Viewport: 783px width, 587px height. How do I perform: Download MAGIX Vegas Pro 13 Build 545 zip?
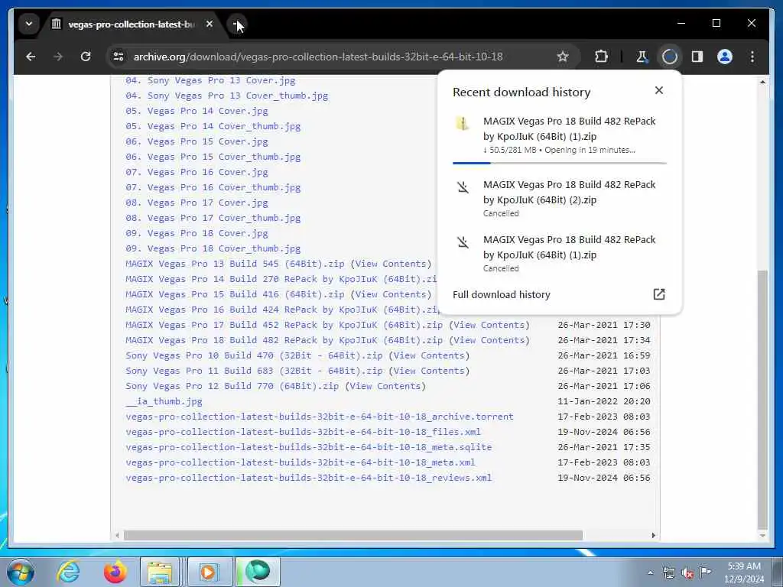235,264
